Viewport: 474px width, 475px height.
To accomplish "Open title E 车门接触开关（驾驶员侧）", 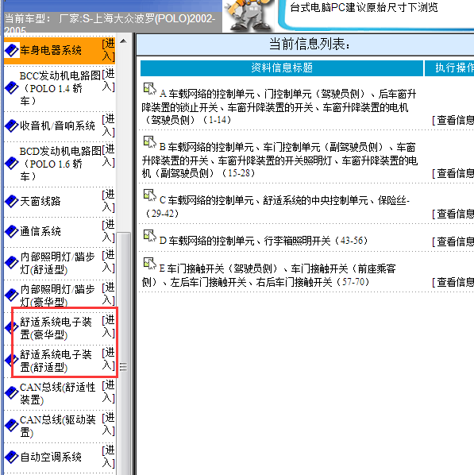I will (x=269, y=276).
